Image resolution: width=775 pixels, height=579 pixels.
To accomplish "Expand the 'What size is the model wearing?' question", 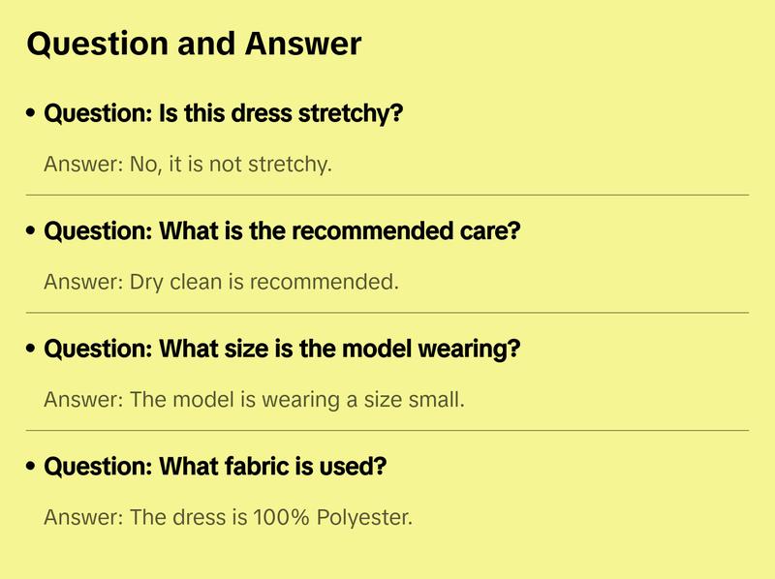I will click(282, 350).
